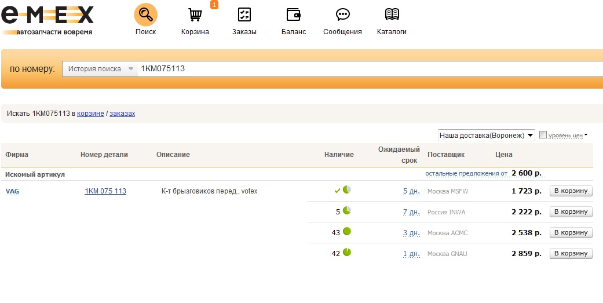Open остальные предложения от link
This screenshot has width=603, height=303.
coord(466,174)
